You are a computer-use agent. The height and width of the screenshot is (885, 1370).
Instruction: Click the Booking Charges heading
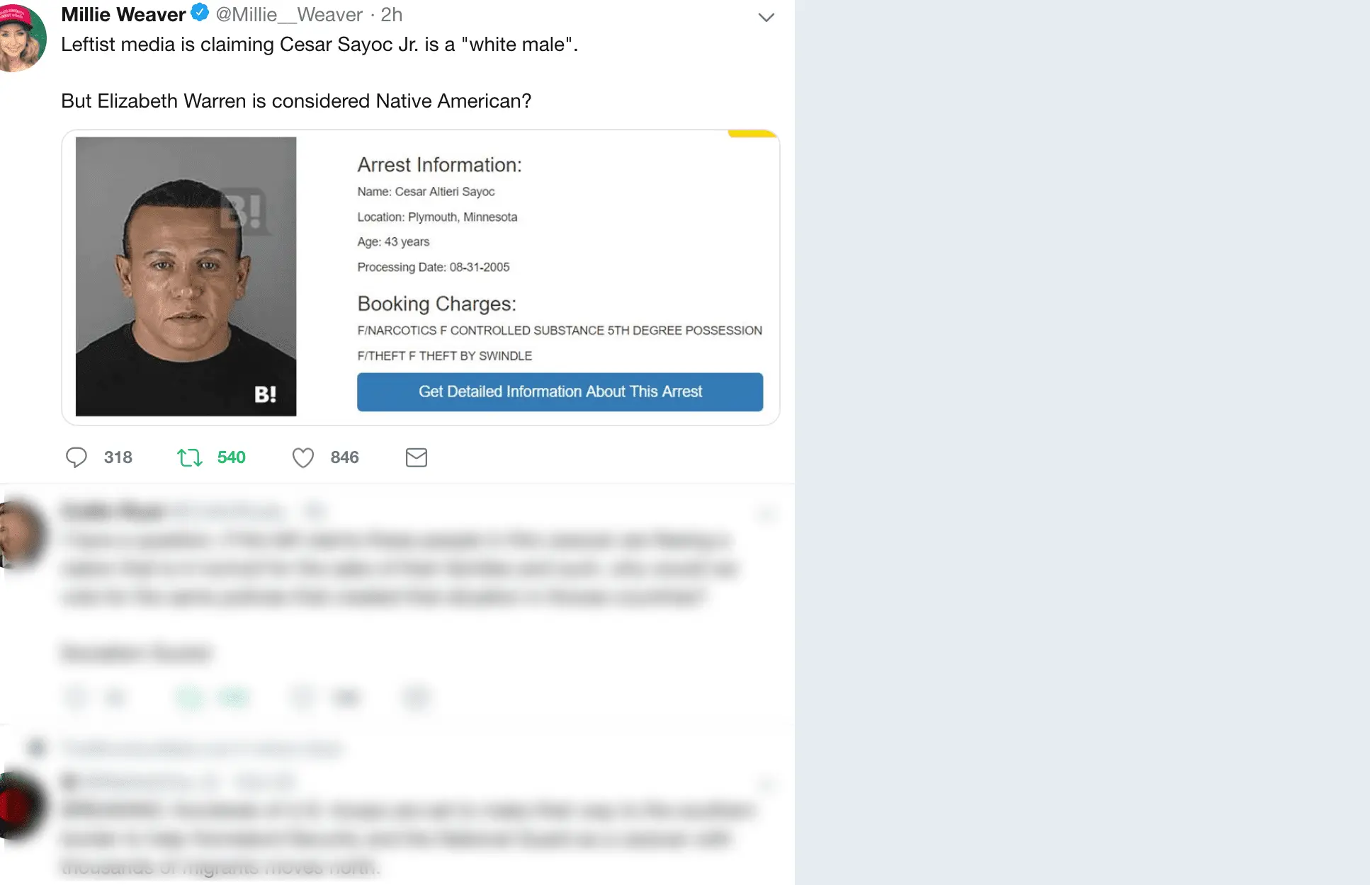click(x=436, y=303)
